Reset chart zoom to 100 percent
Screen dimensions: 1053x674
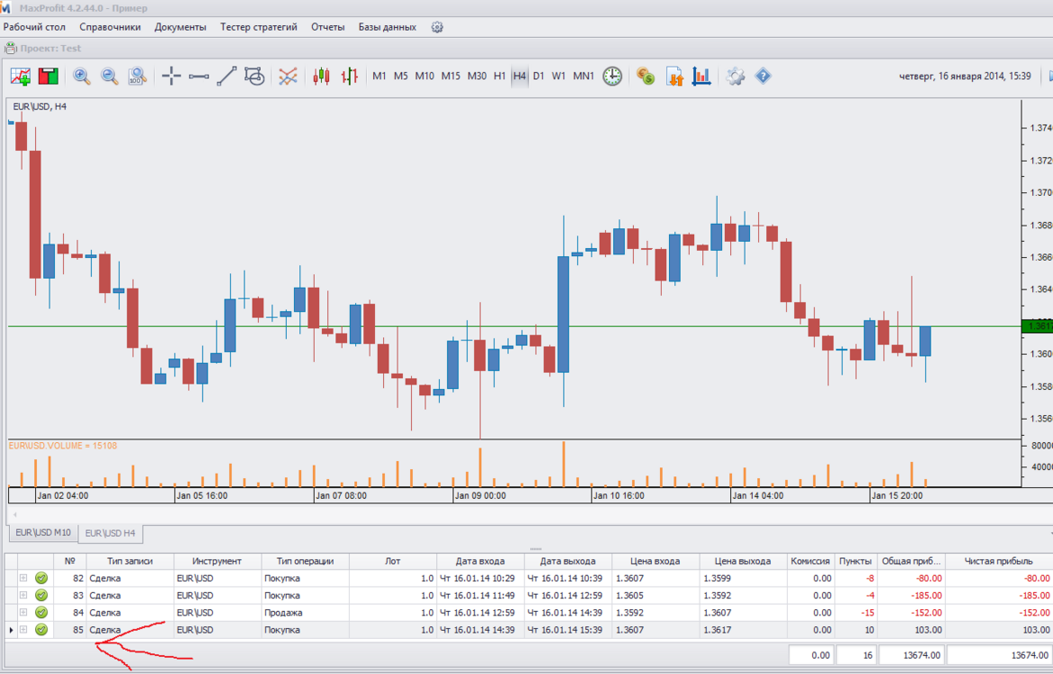[x=138, y=76]
